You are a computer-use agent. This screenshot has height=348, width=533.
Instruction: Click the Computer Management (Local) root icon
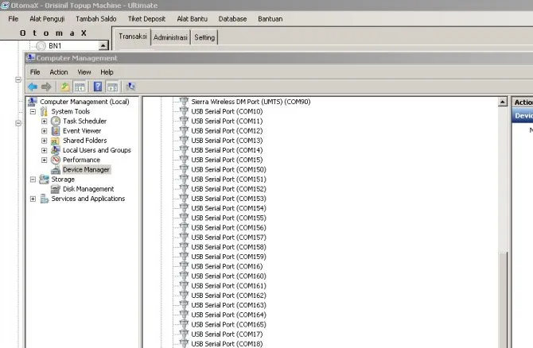[33, 102]
